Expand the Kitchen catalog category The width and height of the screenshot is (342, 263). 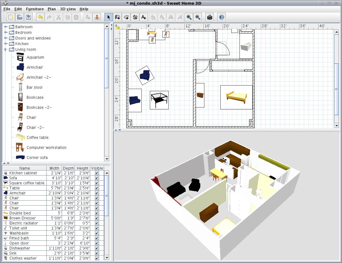click(x=6, y=44)
